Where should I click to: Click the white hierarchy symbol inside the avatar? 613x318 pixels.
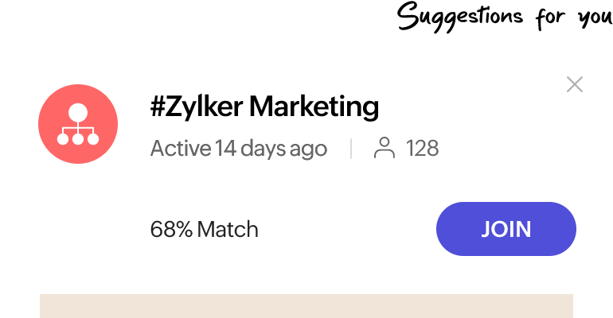point(78,126)
